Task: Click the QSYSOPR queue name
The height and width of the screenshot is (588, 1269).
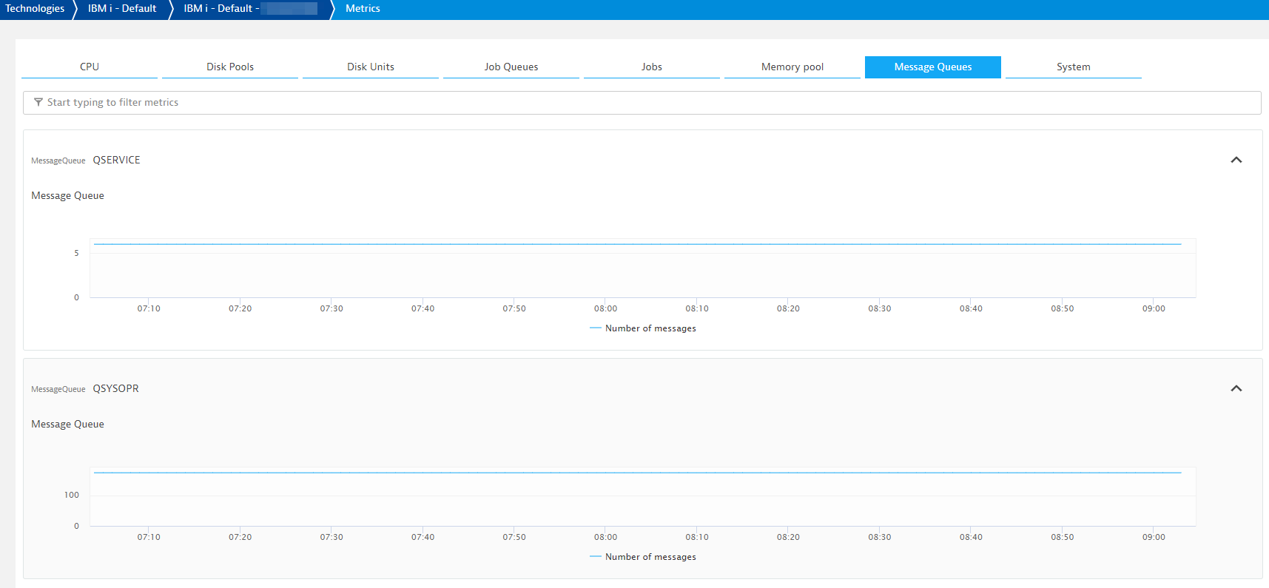Action: coord(115,388)
